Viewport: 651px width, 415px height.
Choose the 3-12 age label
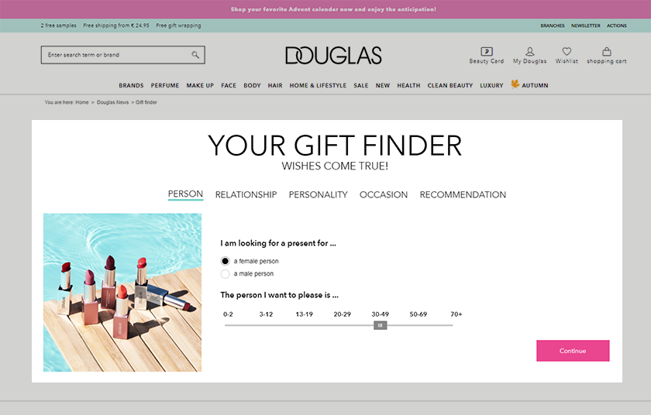point(266,314)
